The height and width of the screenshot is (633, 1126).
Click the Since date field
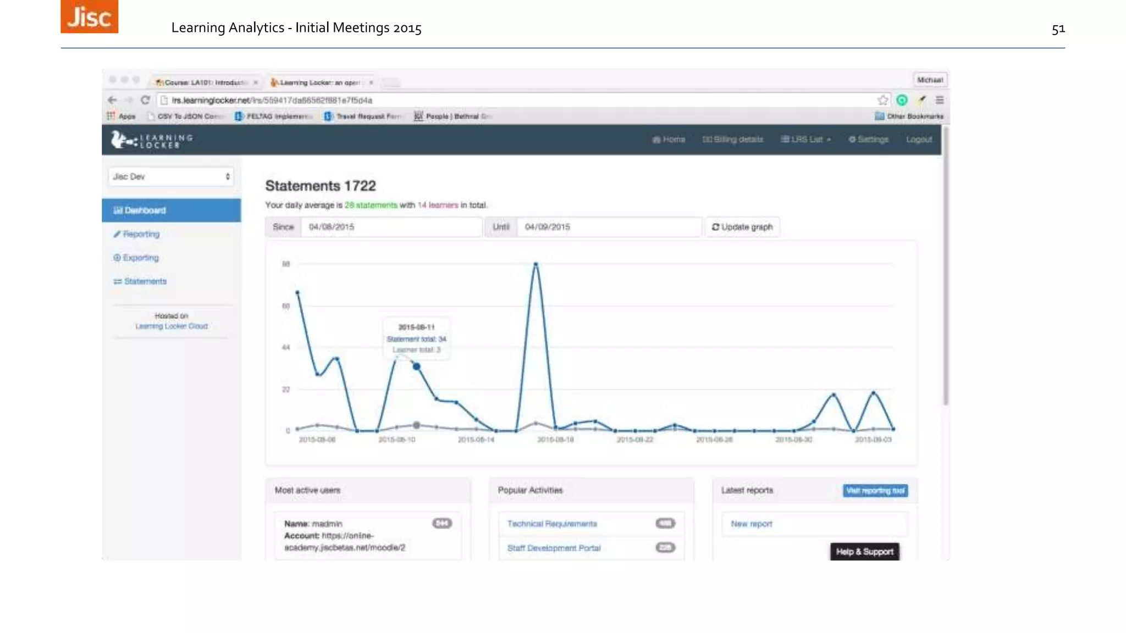coord(391,227)
